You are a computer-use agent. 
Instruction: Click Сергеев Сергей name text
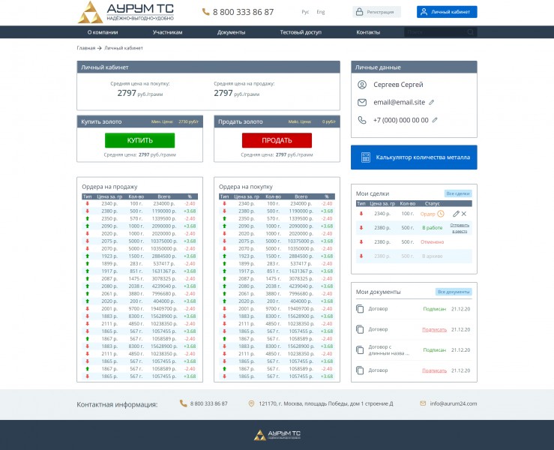(398, 85)
